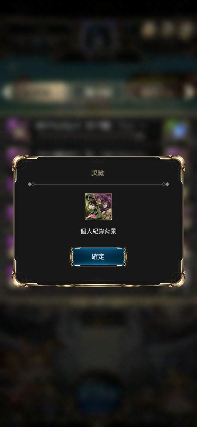Tap the dialog's top-left golden corner ornament
Image resolution: width=197 pixels, height=427 pixels.
[x=21, y=163]
